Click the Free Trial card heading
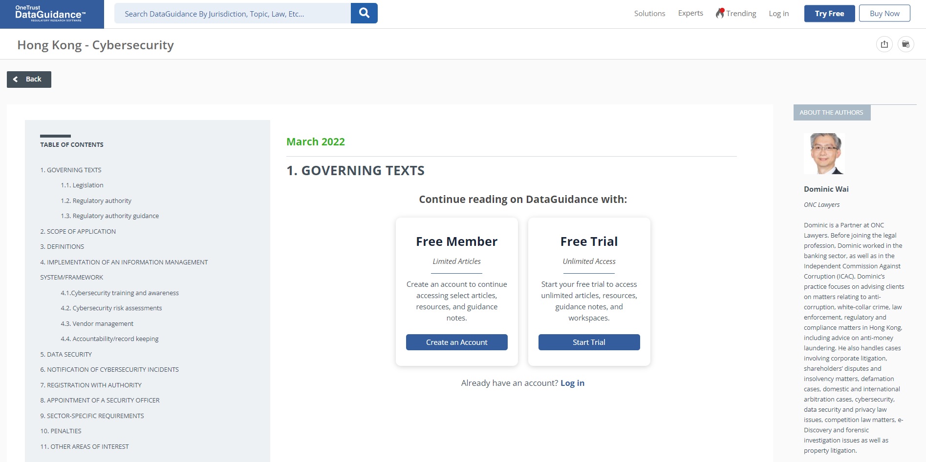The image size is (926, 462). pos(589,241)
